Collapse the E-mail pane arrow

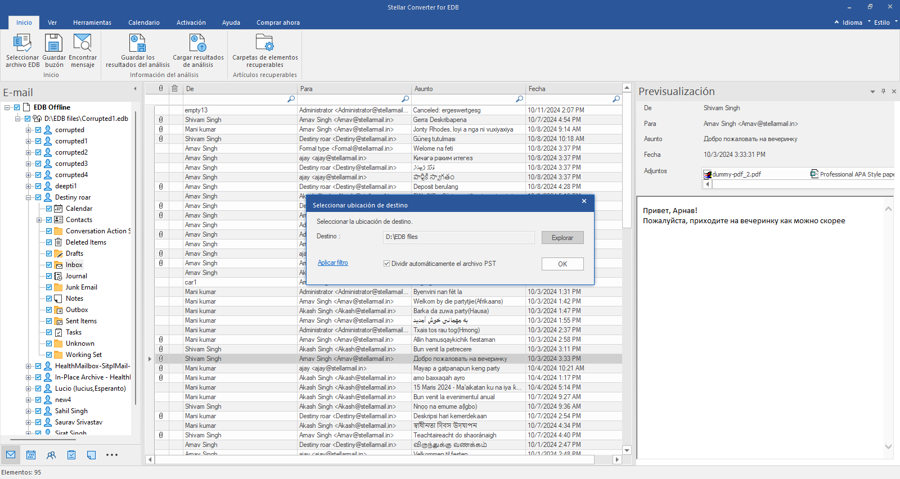click(x=135, y=89)
